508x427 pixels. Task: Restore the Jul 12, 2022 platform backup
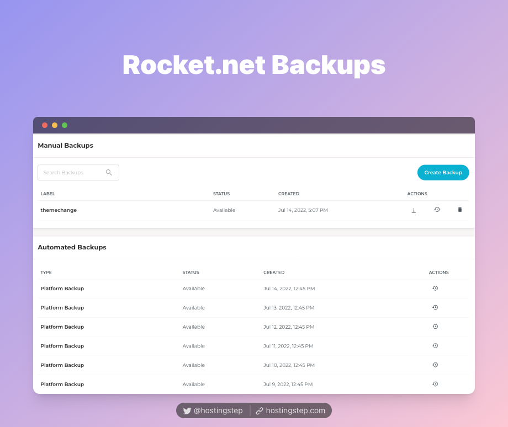coord(435,327)
